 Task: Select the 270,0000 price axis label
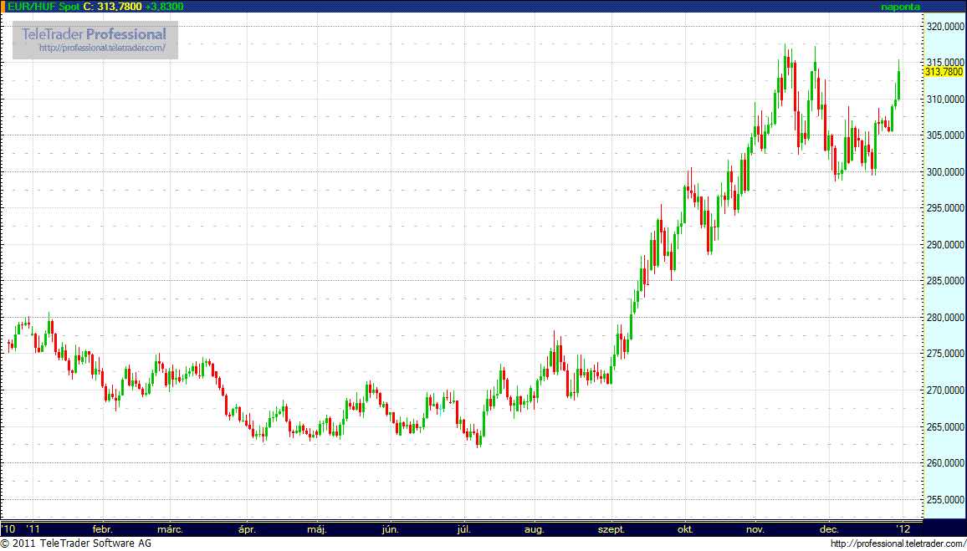click(944, 390)
